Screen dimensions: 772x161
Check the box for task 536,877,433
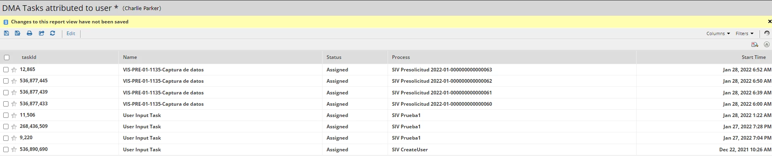tap(6, 104)
